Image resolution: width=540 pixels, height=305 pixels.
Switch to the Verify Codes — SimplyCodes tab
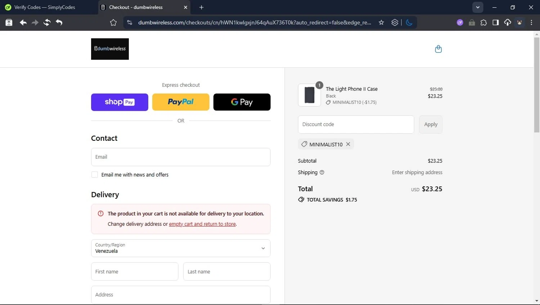tap(49, 7)
